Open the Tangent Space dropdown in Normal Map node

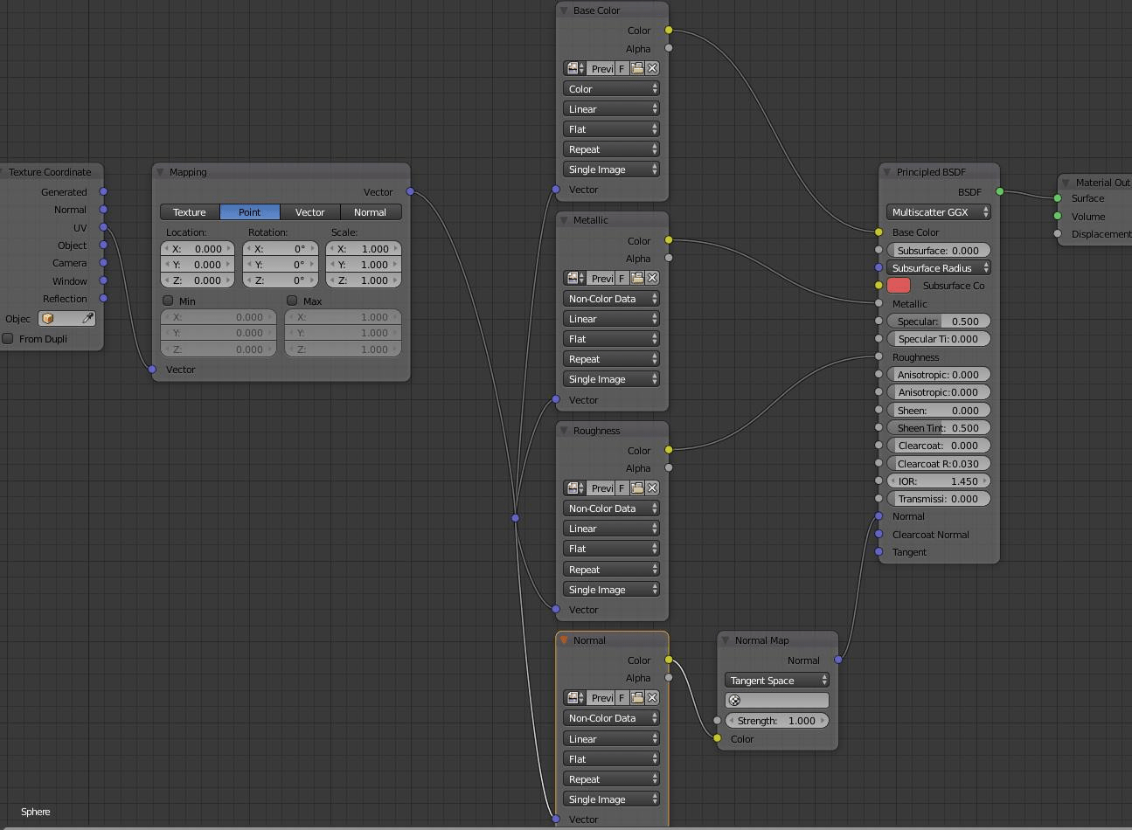[x=776, y=680]
